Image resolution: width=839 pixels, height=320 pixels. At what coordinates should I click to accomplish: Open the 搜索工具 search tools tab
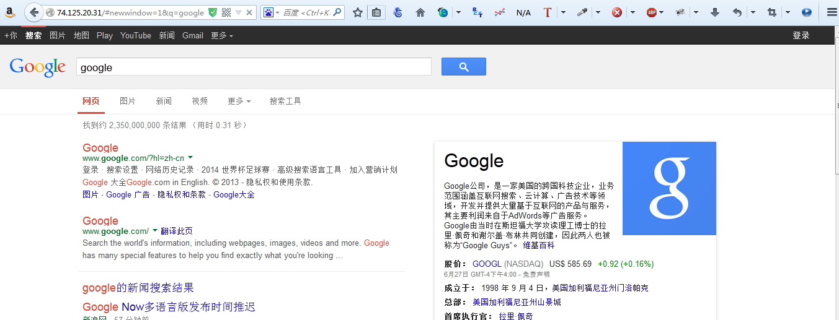[x=285, y=102]
